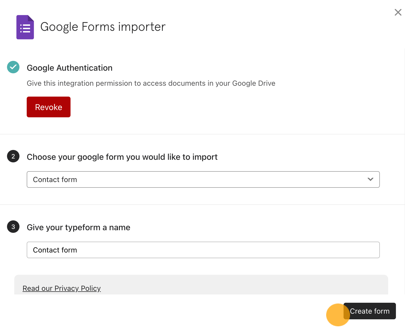Click the purple Google Forms logo icon
This screenshot has width=405, height=332.
point(25,27)
